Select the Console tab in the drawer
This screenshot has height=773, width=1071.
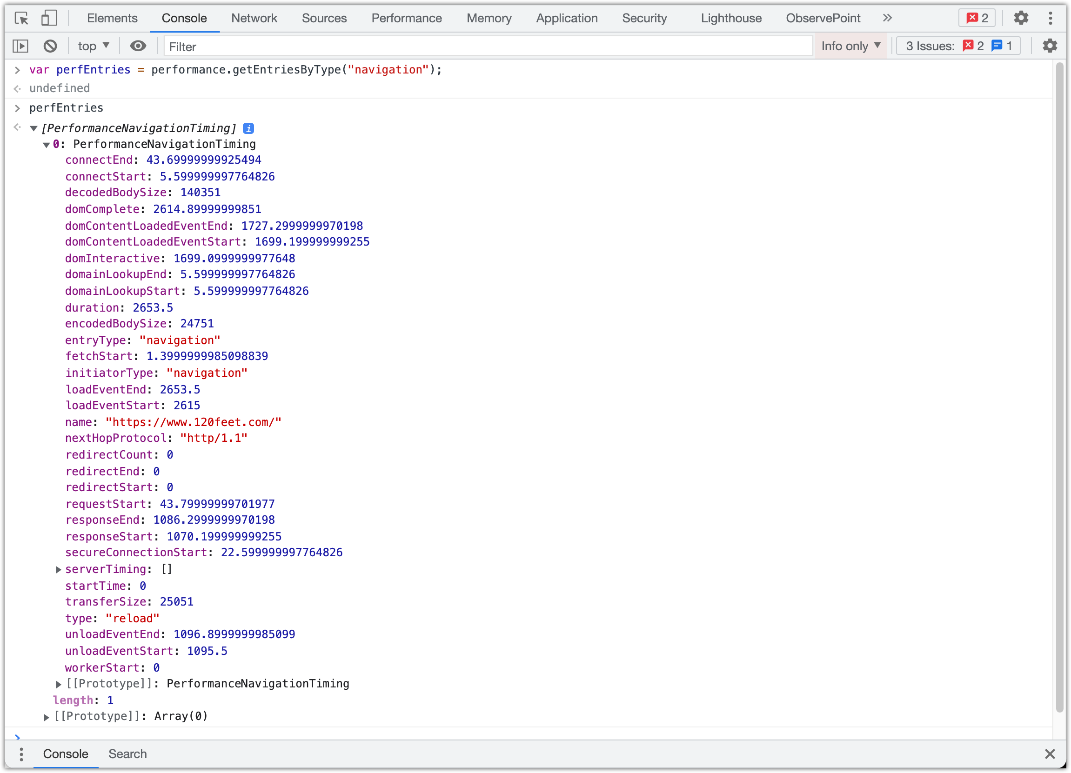tap(66, 754)
